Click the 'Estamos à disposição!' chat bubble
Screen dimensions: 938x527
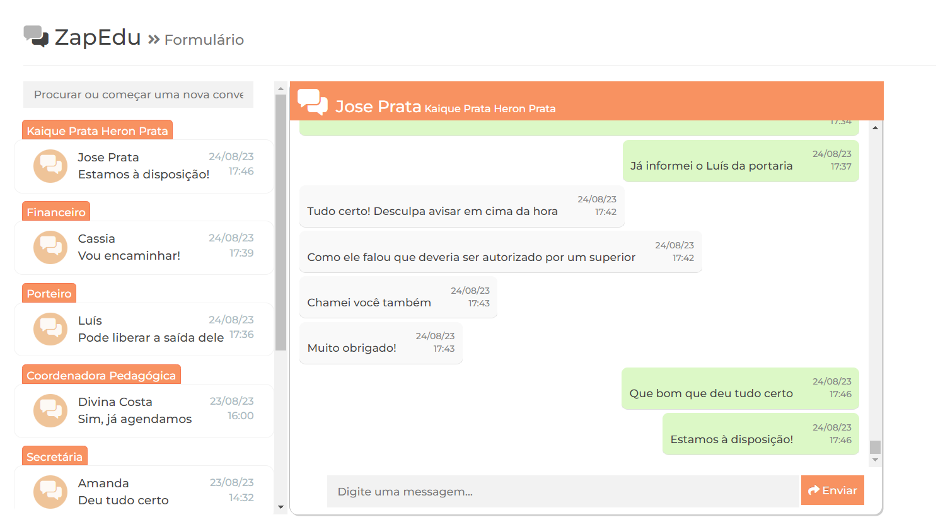(x=761, y=434)
